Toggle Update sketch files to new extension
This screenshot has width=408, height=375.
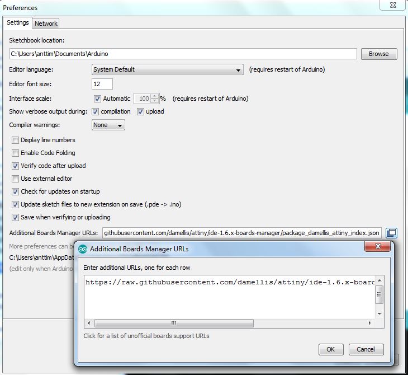tap(15, 204)
